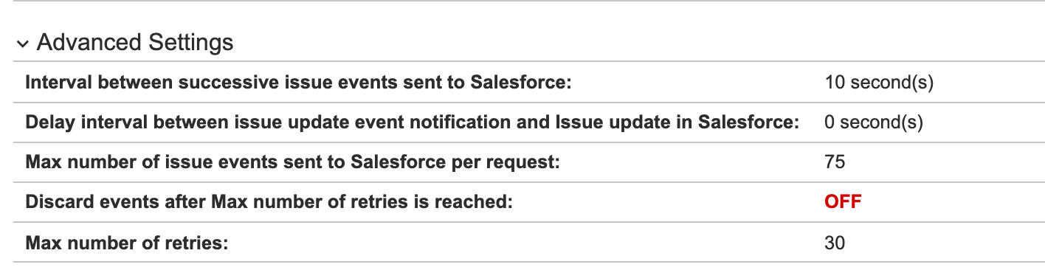Click the word 'reached' in discard row
This screenshot has height=270, width=1045.
(479, 201)
